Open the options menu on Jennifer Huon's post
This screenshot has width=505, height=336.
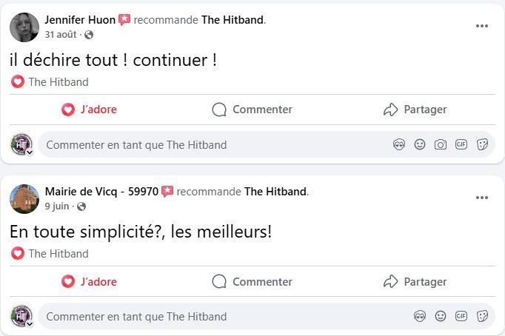pyautogui.click(x=482, y=26)
